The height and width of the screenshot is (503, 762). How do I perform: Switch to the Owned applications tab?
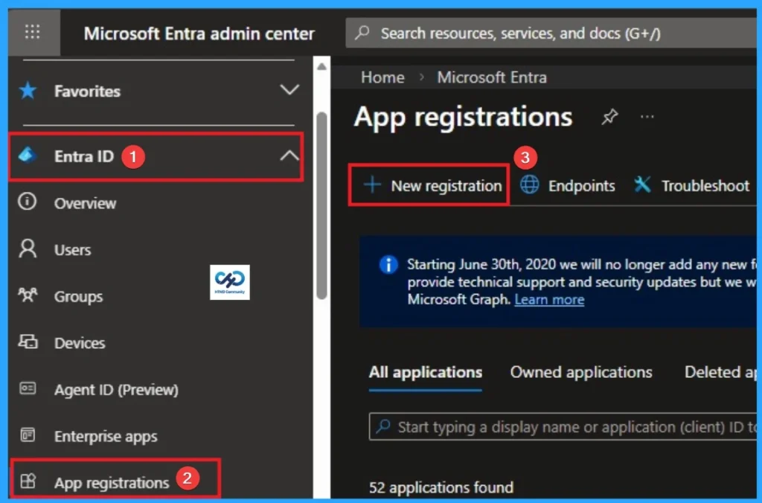[581, 372]
